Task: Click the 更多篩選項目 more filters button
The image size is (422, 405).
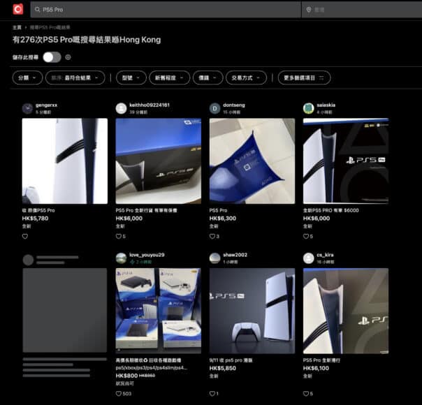Action: click(304, 78)
